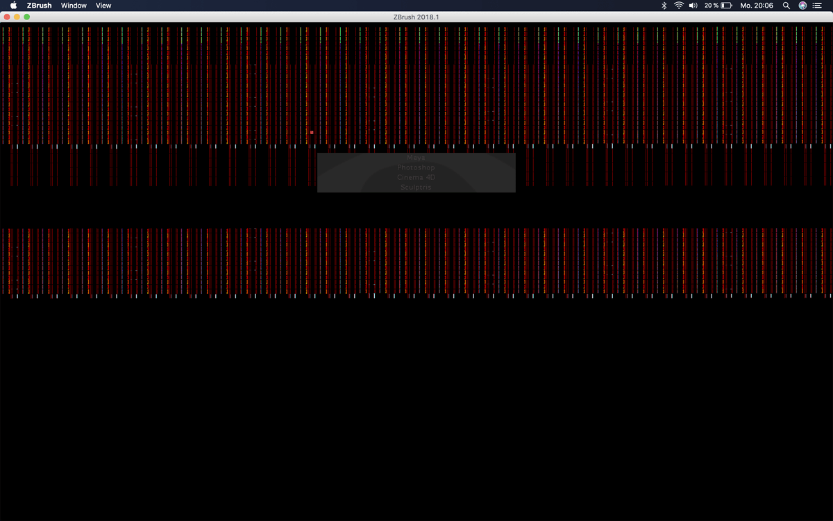
Task: Open the battery status at 20 %
Action: tap(718, 6)
